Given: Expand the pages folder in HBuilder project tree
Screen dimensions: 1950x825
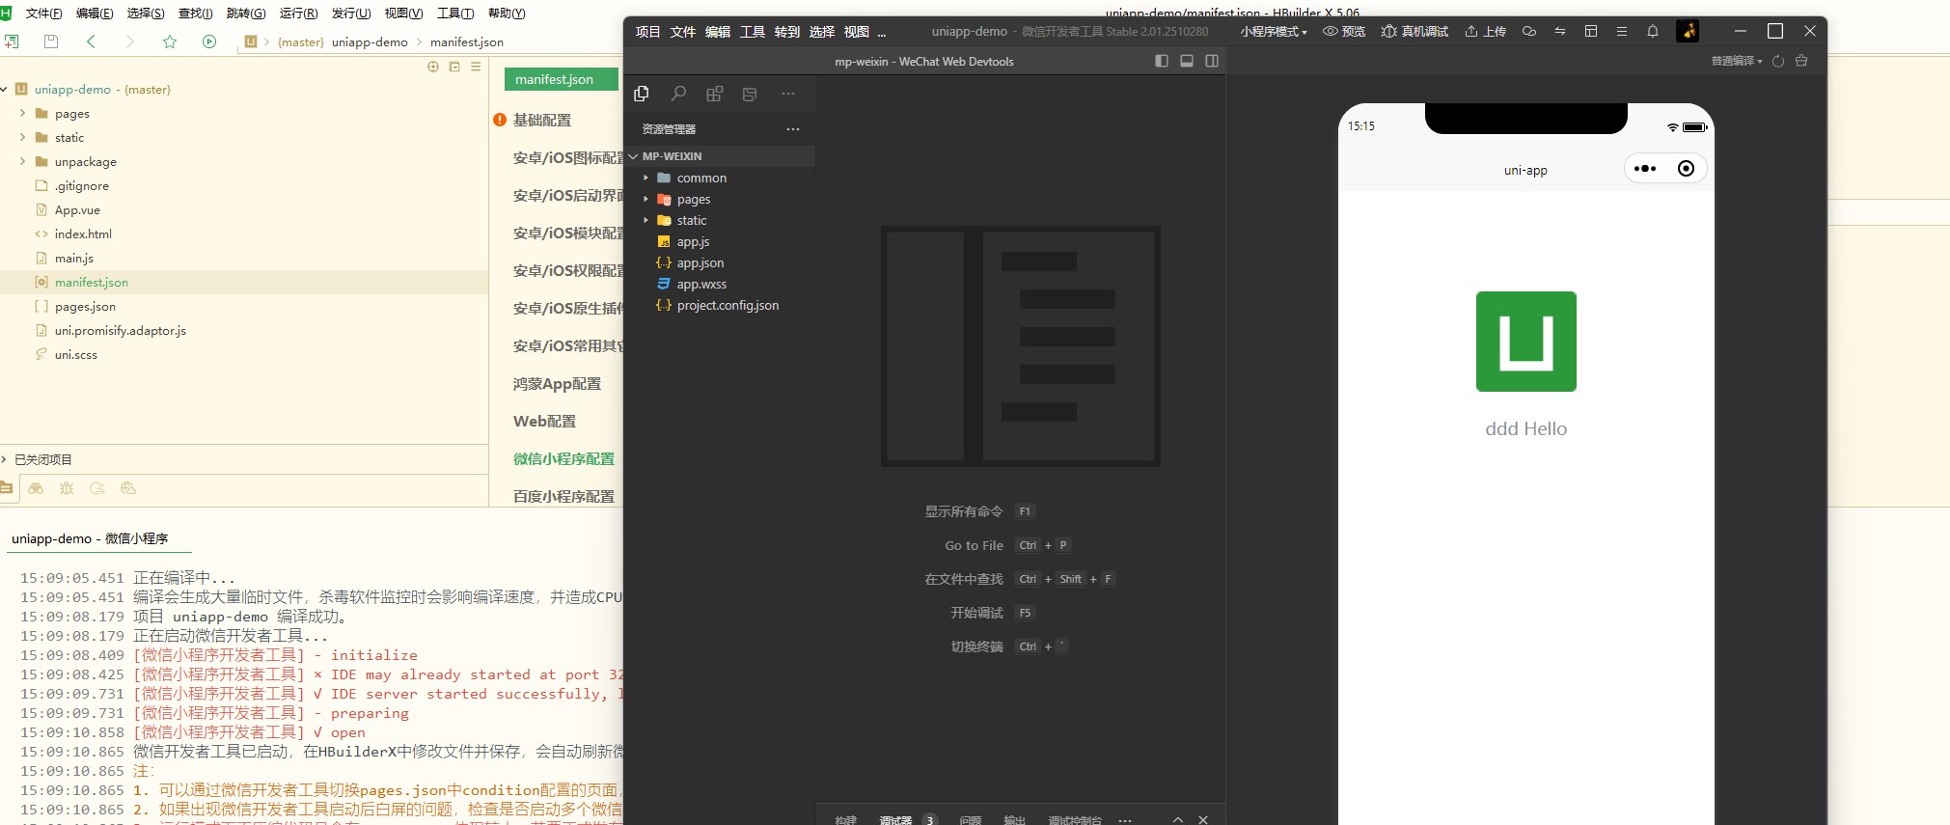Looking at the screenshot, I should [22, 113].
